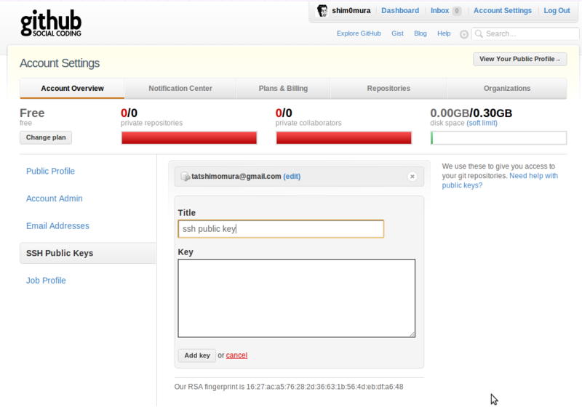
Task: Open the Gist link
Action: 397,33
